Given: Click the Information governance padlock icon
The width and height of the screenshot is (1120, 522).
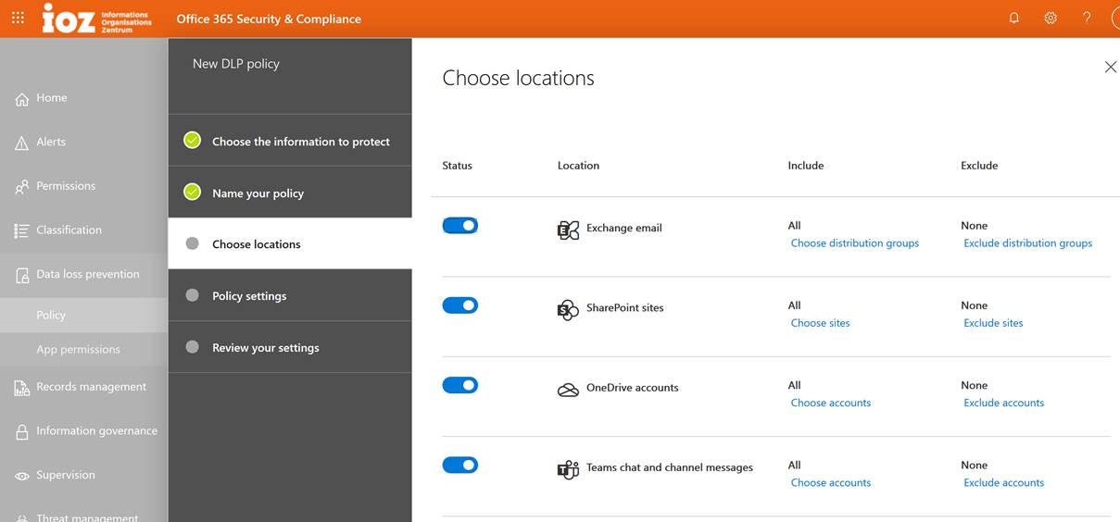Looking at the screenshot, I should pos(22,432).
